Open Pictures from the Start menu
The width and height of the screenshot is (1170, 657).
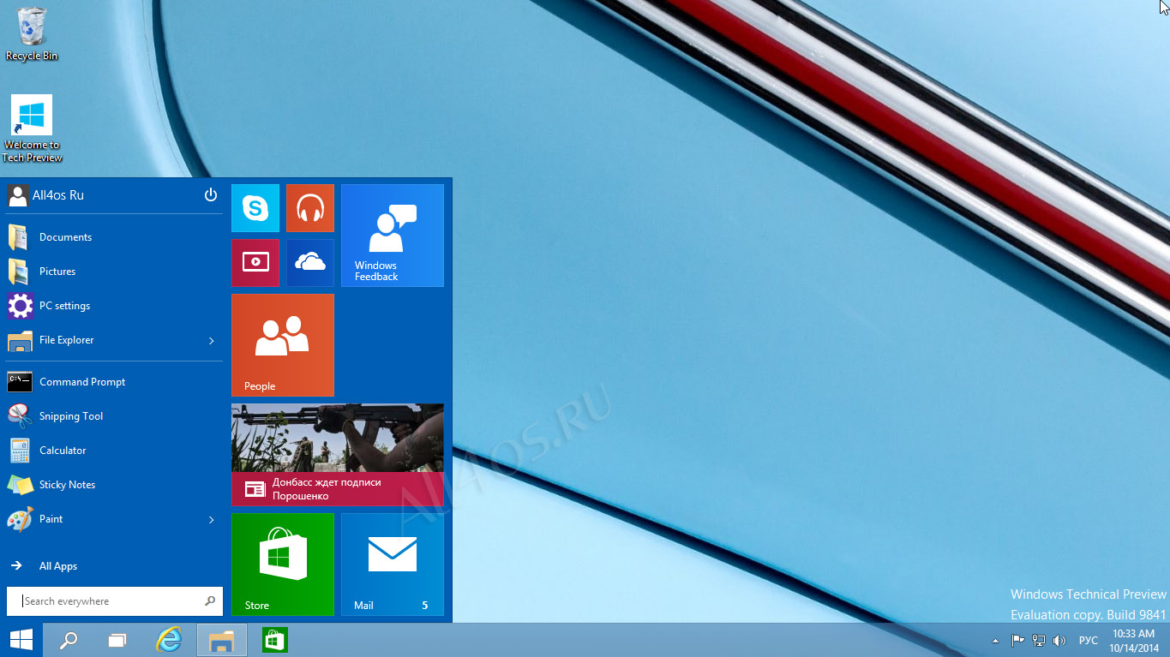point(114,272)
